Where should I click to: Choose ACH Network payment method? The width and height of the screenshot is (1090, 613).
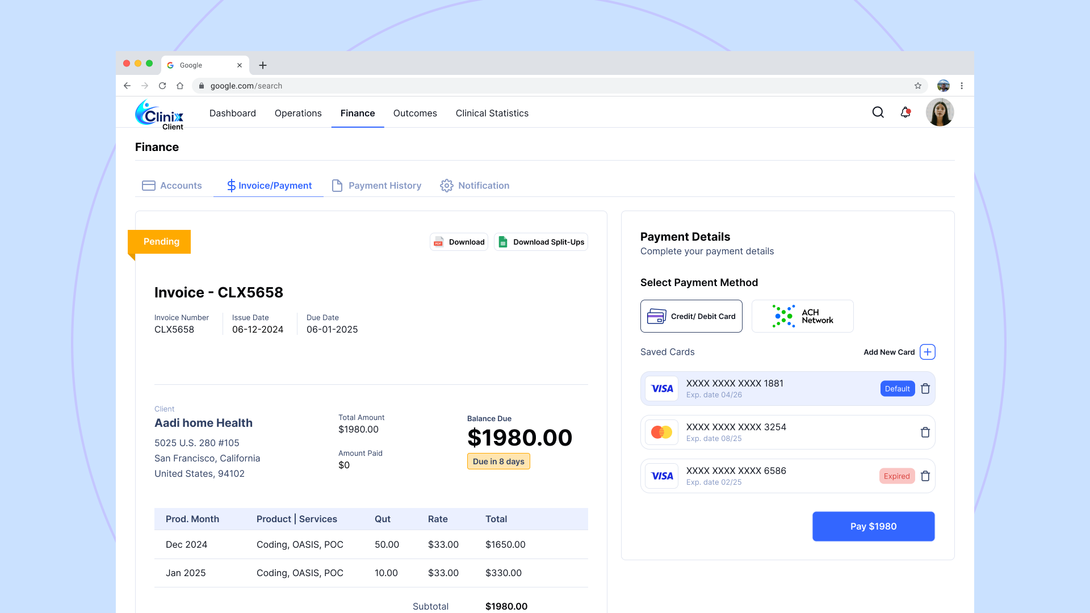[x=802, y=316]
